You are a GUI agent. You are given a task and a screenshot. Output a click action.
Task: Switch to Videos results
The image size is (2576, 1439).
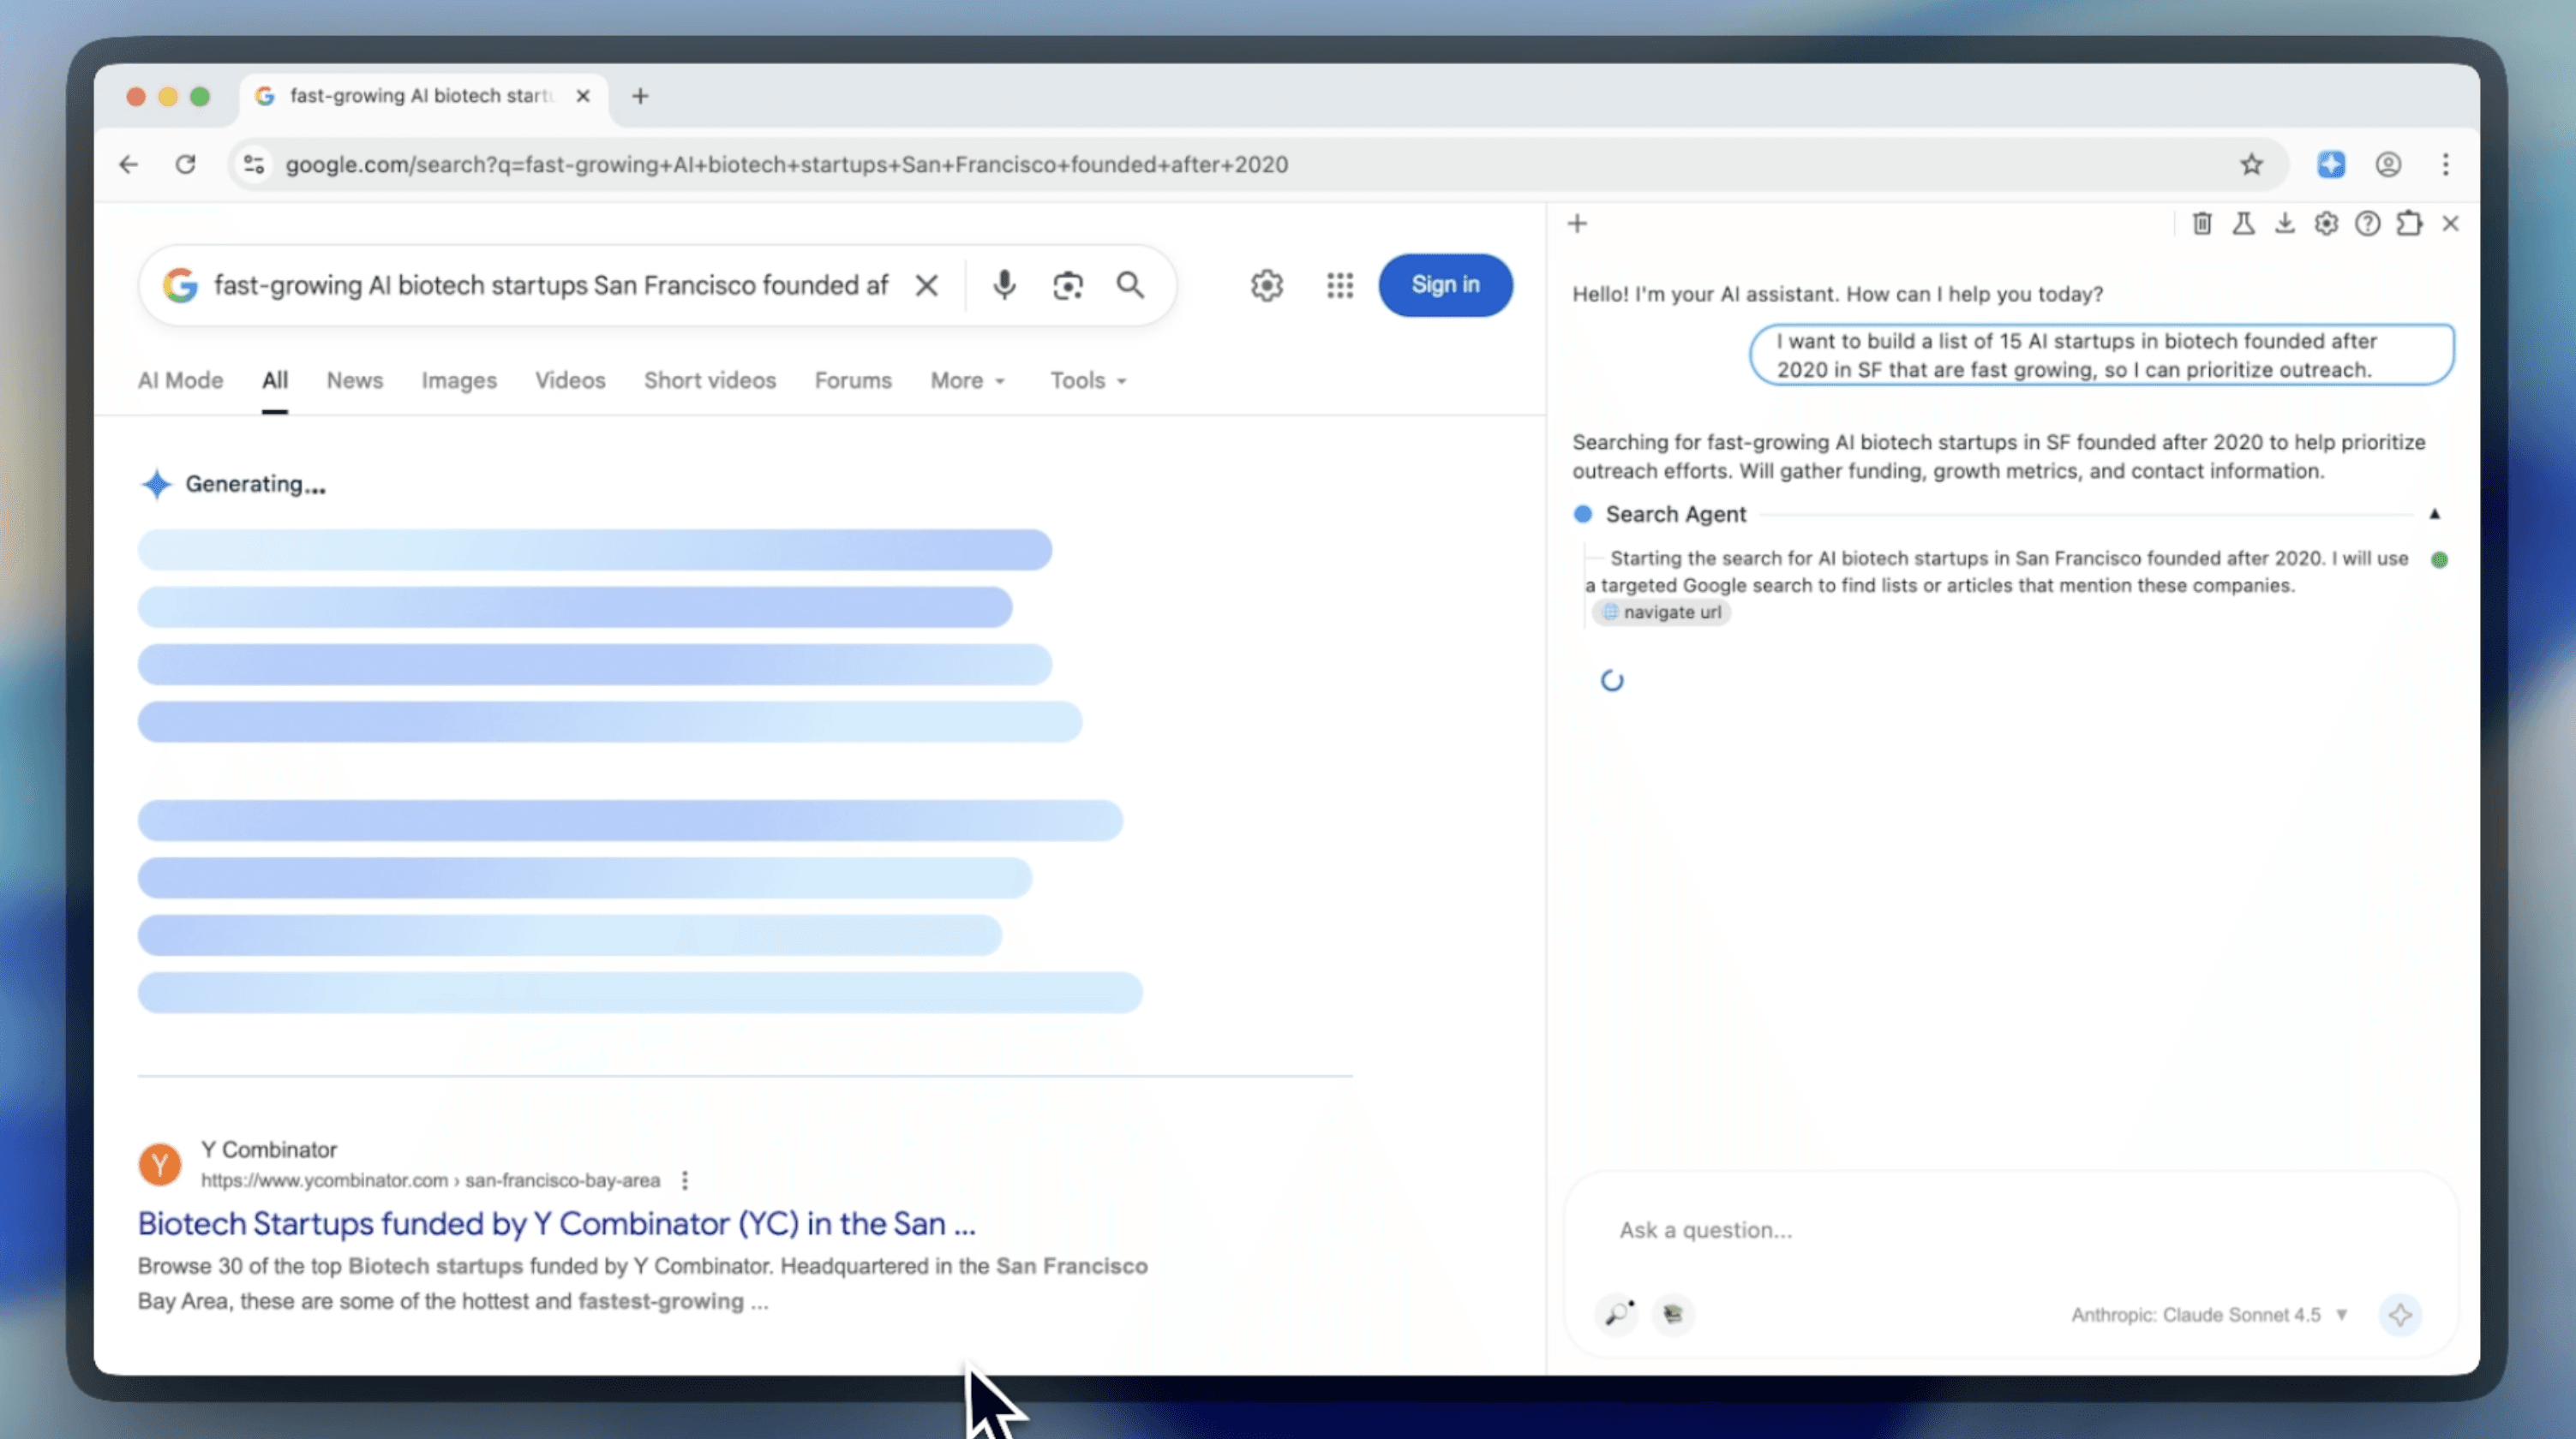(x=570, y=380)
